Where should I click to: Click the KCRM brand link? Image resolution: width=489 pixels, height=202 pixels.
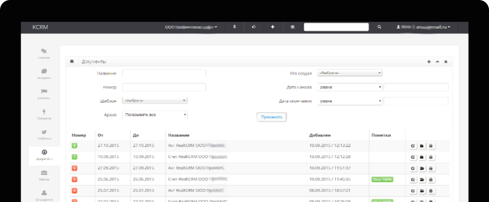coord(40,27)
